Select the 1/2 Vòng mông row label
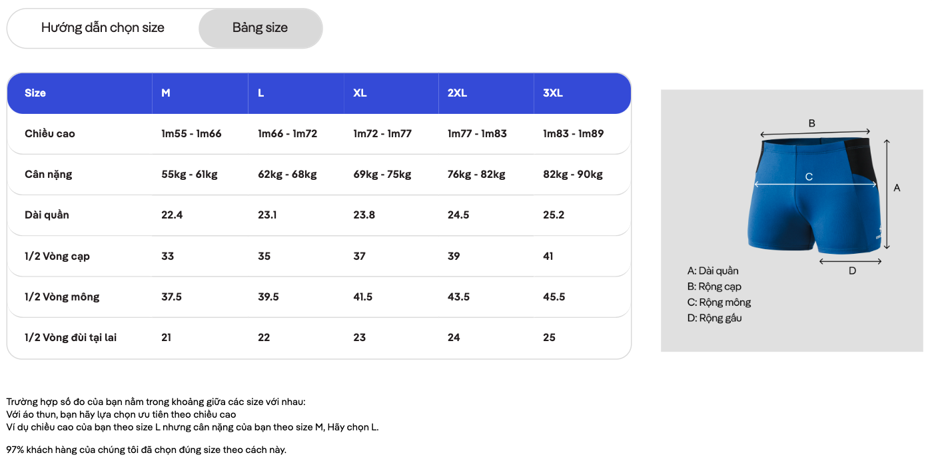The width and height of the screenshot is (932, 461). pyautogui.click(x=62, y=297)
